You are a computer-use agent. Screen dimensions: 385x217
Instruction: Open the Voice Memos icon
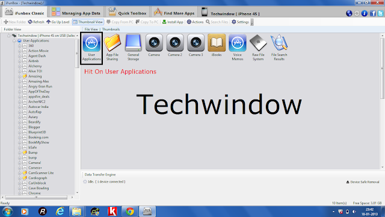237,48
